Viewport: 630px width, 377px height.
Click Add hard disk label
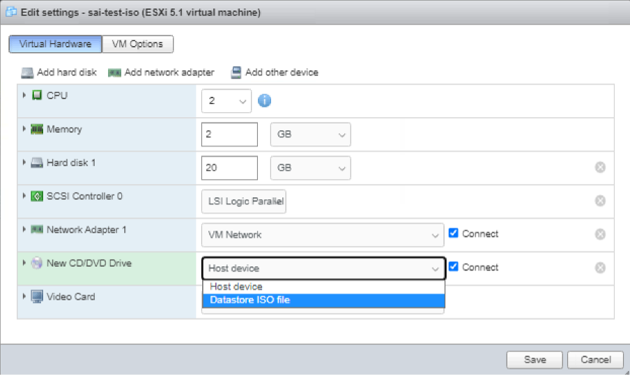coord(67,72)
